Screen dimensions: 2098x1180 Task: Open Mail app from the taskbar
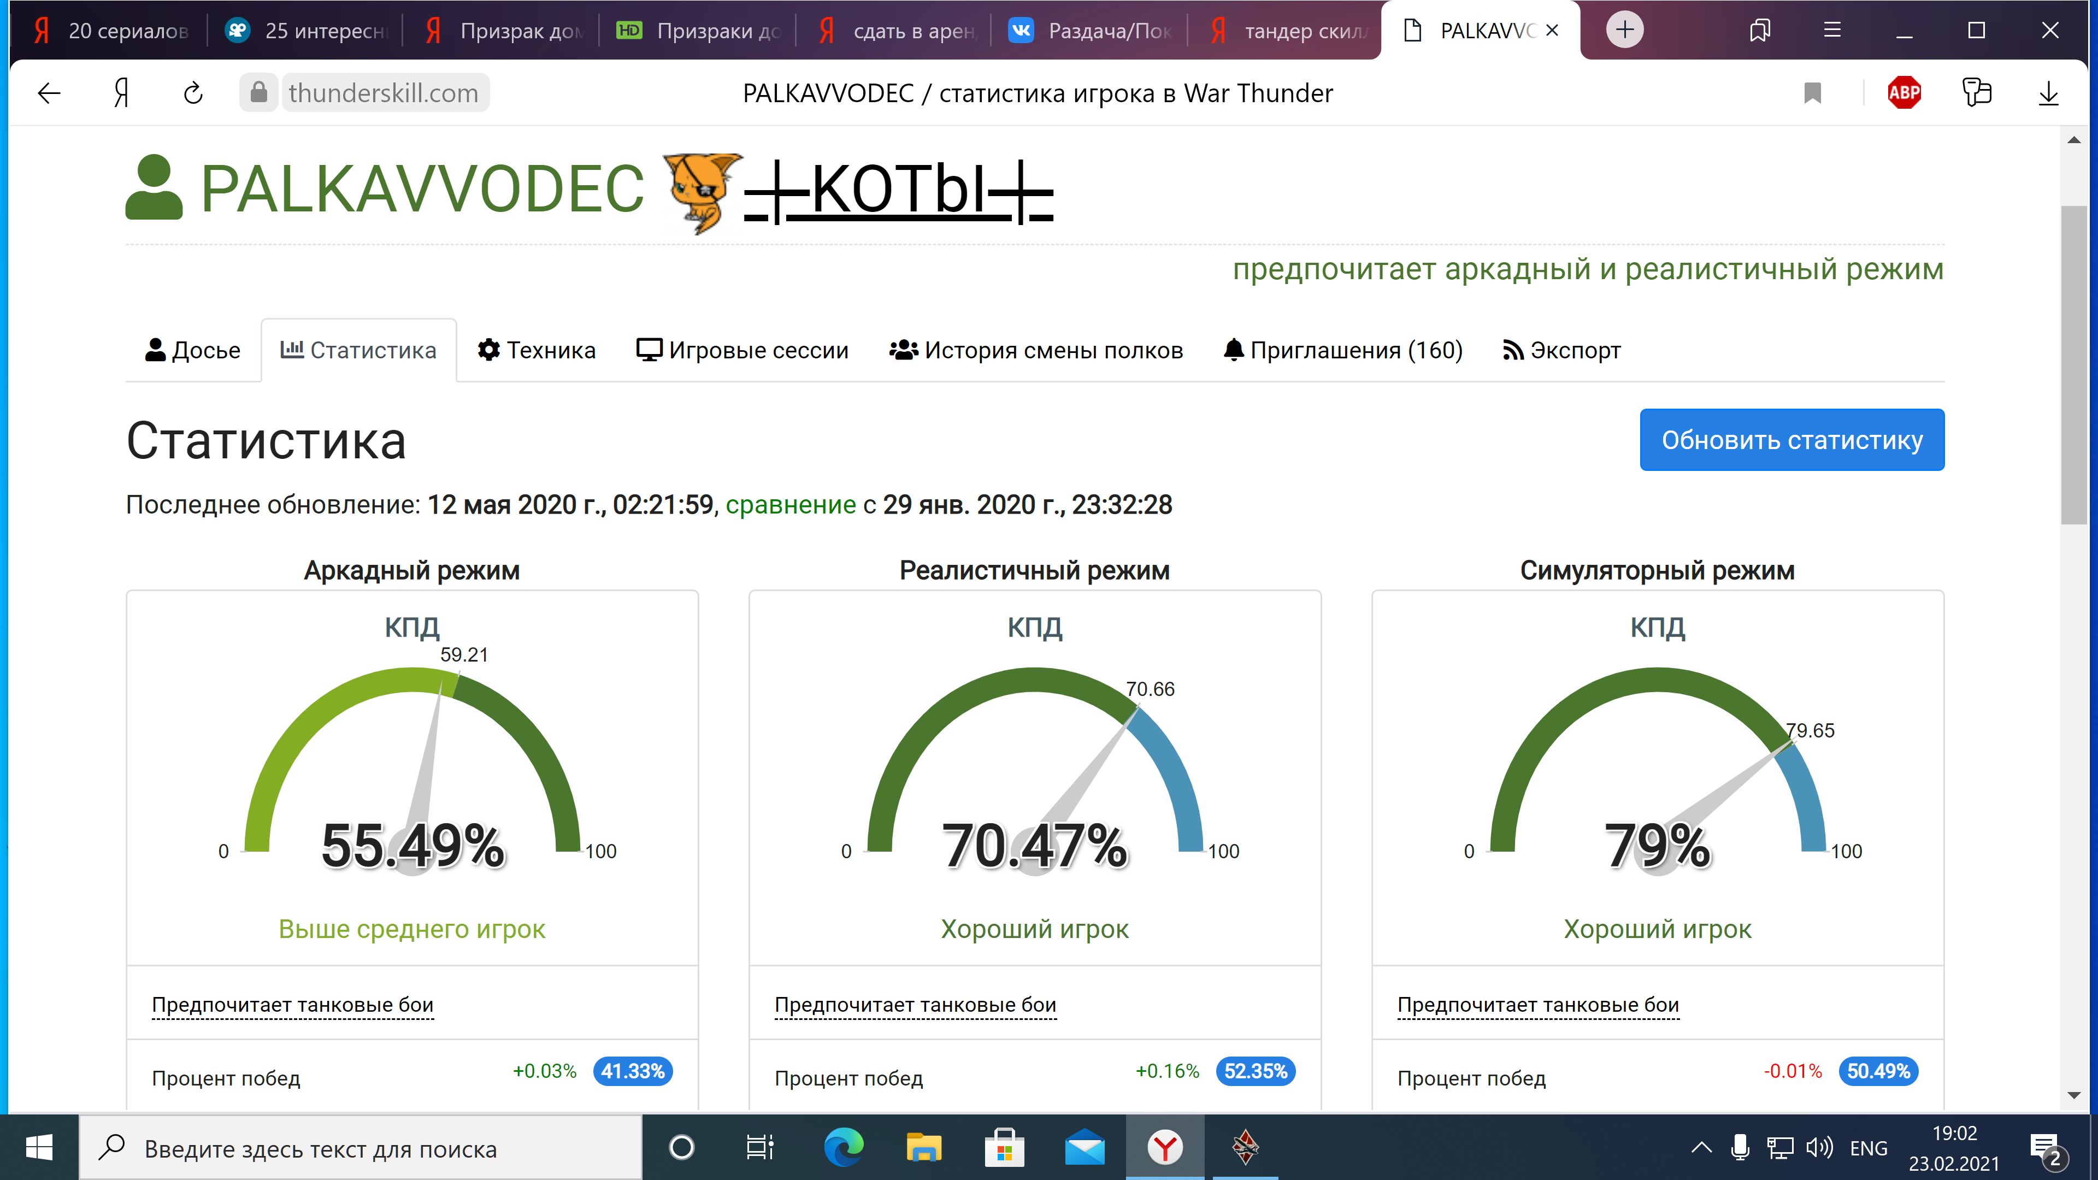[x=1085, y=1148]
